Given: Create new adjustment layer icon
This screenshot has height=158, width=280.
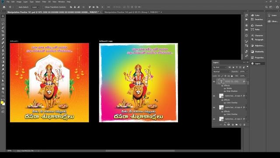Looking at the screenshot, I should [232, 125].
